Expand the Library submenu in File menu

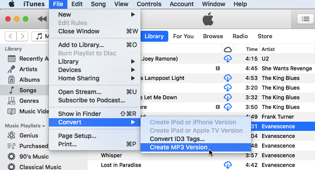click(133, 61)
